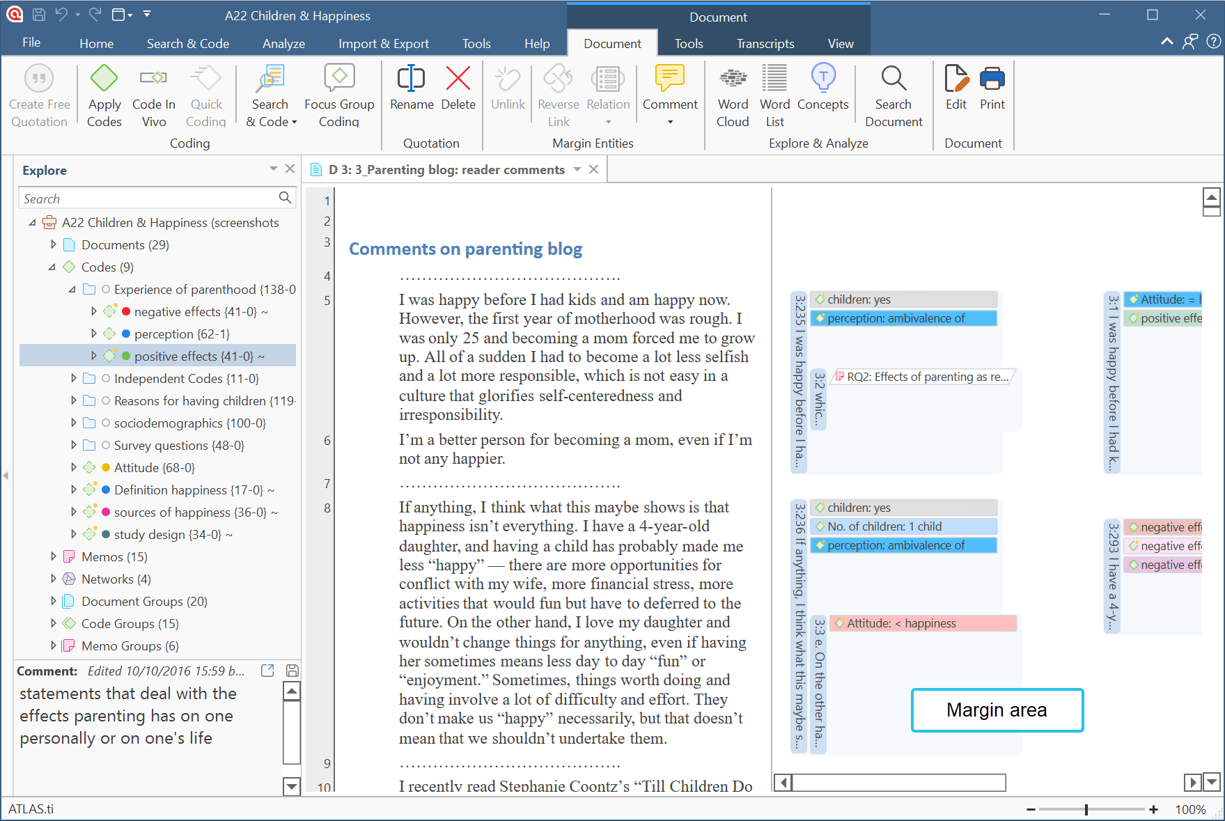Rename the selected quotation
1225x821 pixels.
(412, 88)
